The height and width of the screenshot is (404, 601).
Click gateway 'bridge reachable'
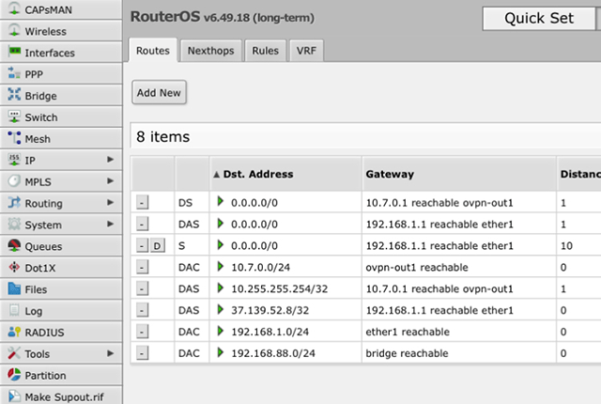407,353
